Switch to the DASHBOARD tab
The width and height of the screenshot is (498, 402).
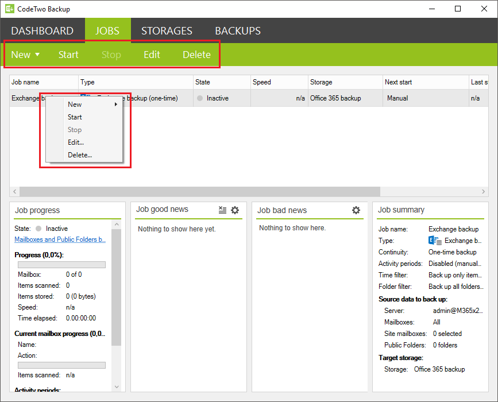(43, 31)
